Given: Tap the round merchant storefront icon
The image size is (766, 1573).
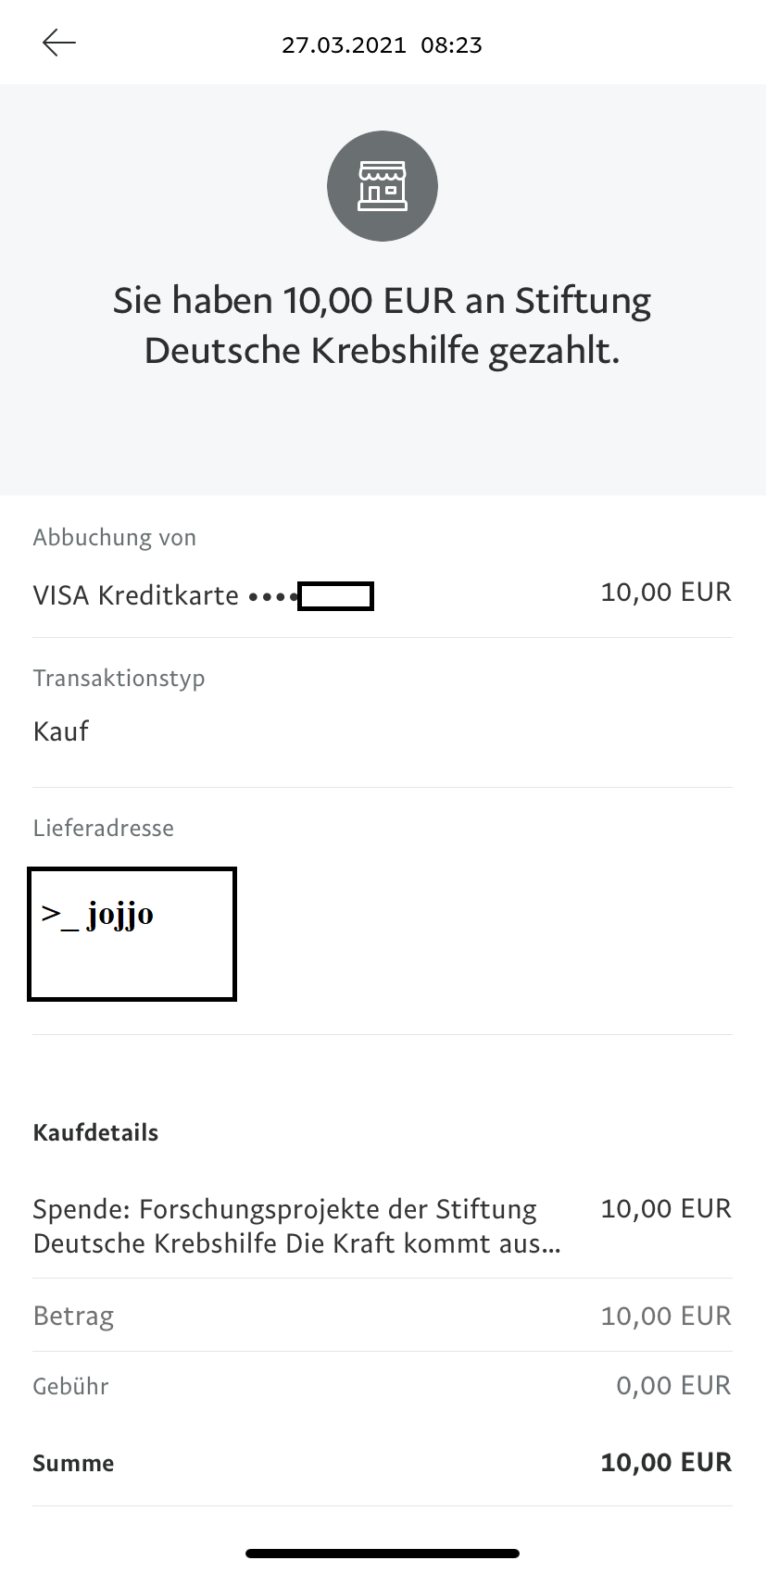Looking at the screenshot, I should click(x=382, y=186).
